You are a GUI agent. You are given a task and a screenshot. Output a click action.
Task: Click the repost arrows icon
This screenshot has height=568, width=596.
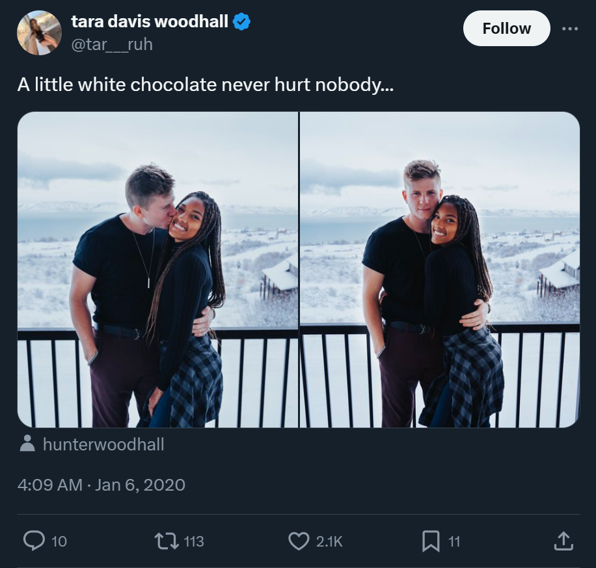(167, 541)
